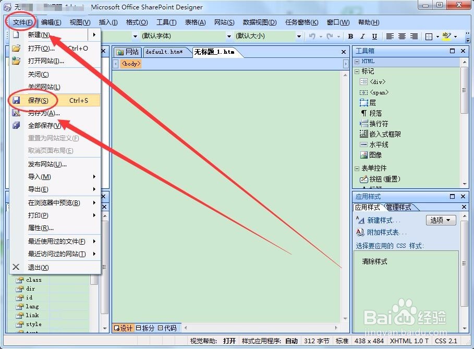Click the Redo icon in toolbar
474x349 pixels.
point(330,37)
